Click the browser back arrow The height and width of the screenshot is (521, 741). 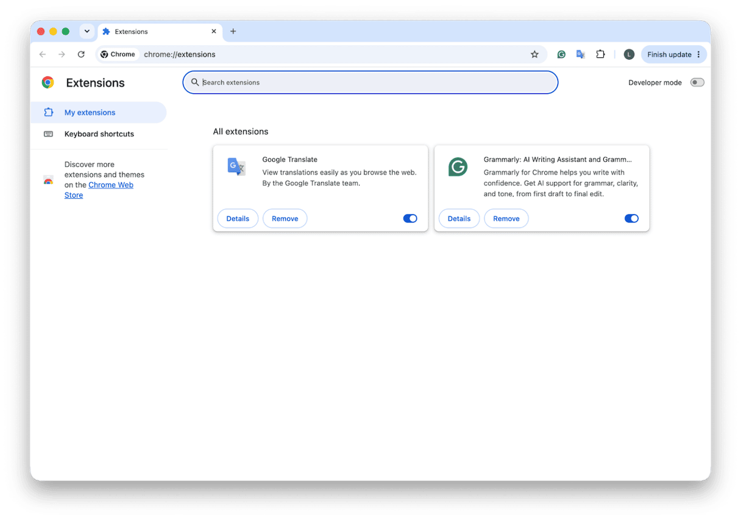(43, 54)
